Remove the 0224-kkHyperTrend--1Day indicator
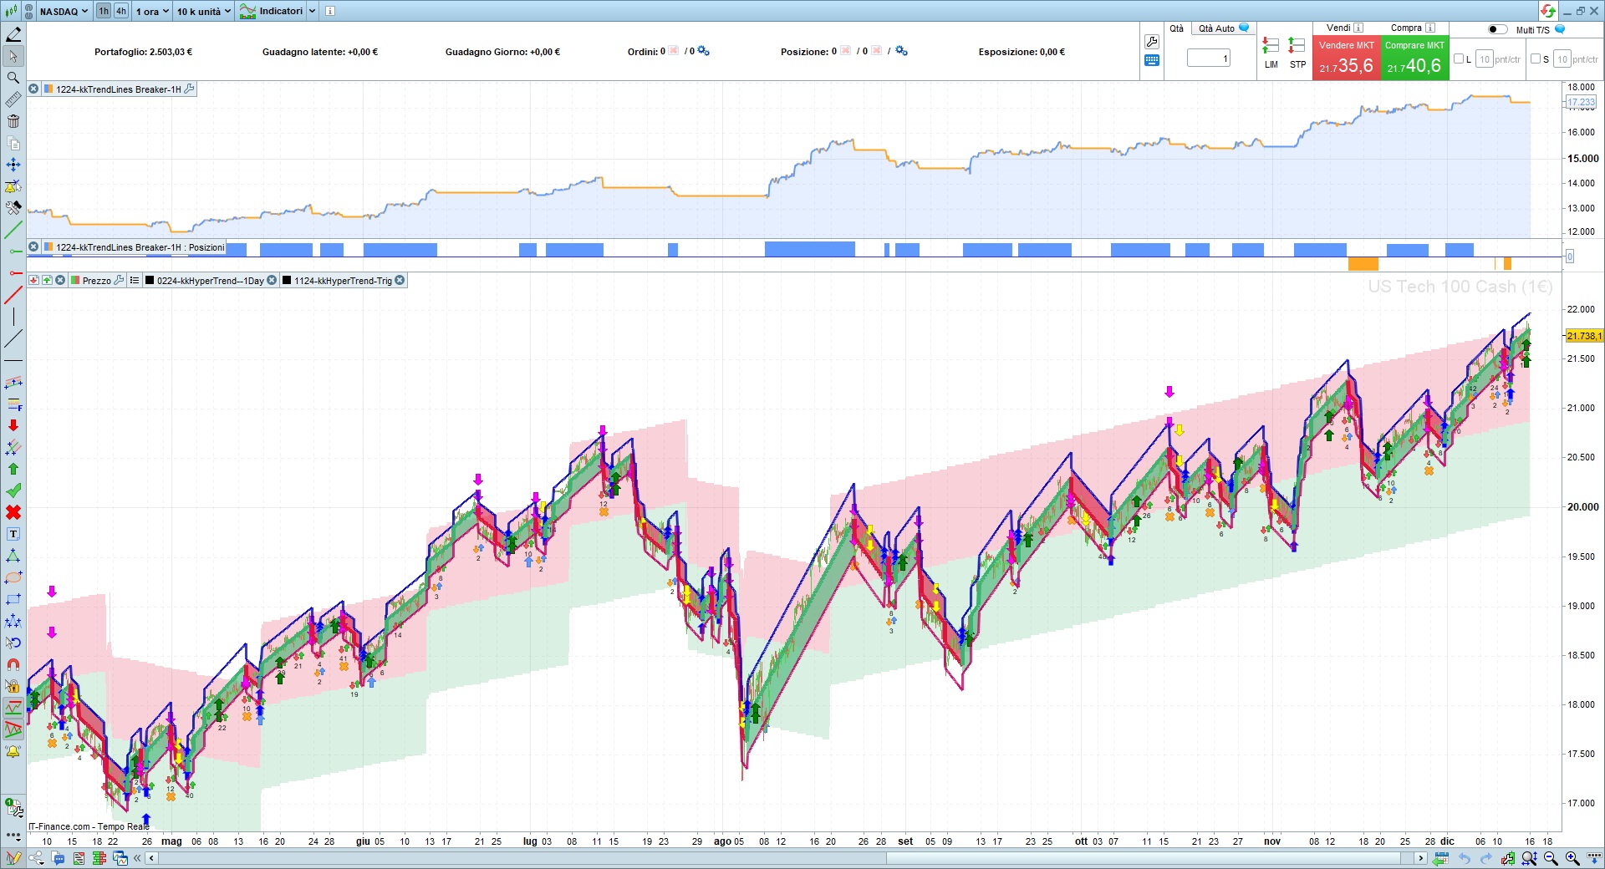The width and height of the screenshot is (1605, 869). coord(272,280)
